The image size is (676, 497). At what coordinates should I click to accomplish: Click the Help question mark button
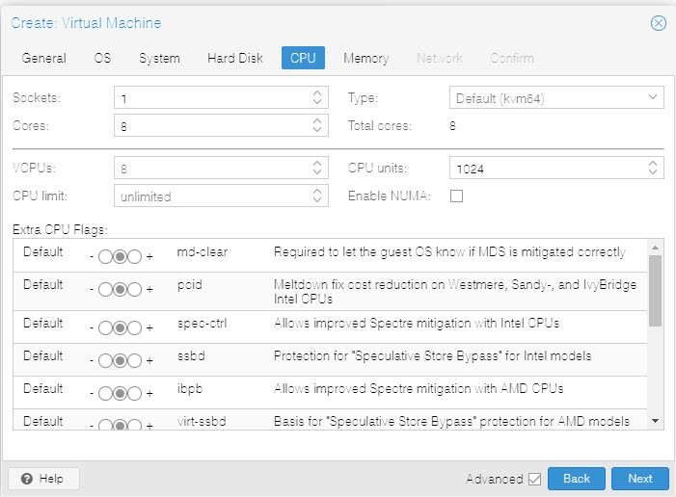pos(43,479)
